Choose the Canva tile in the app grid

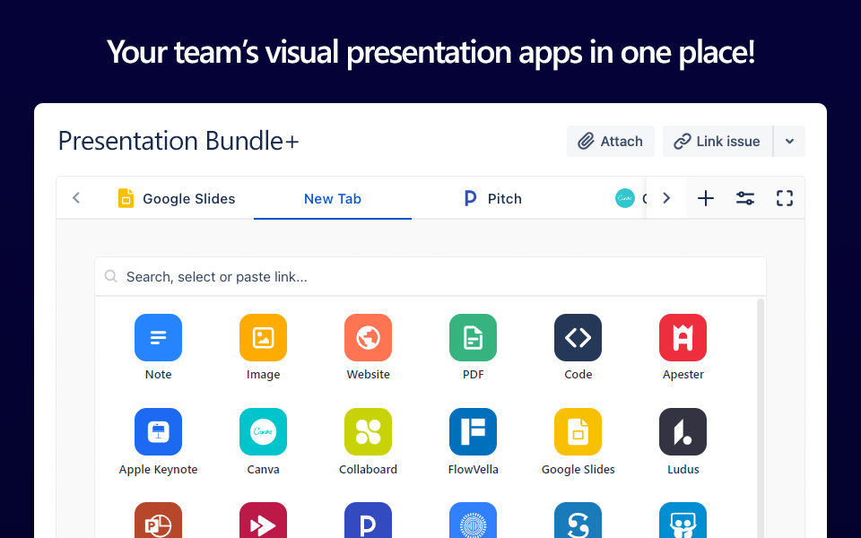(263, 431)
